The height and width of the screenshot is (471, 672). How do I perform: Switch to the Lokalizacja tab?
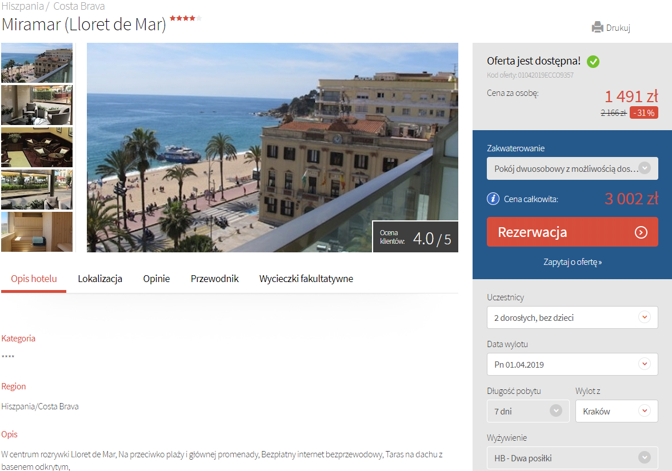tap(100, 279)
